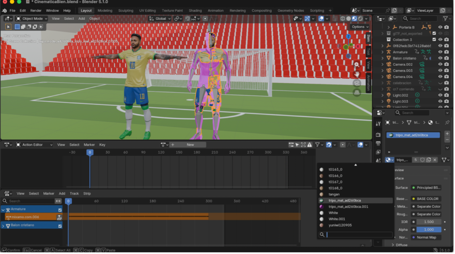Switch perspective/orthographic with the grid gizmo

(x=356, y=93)
